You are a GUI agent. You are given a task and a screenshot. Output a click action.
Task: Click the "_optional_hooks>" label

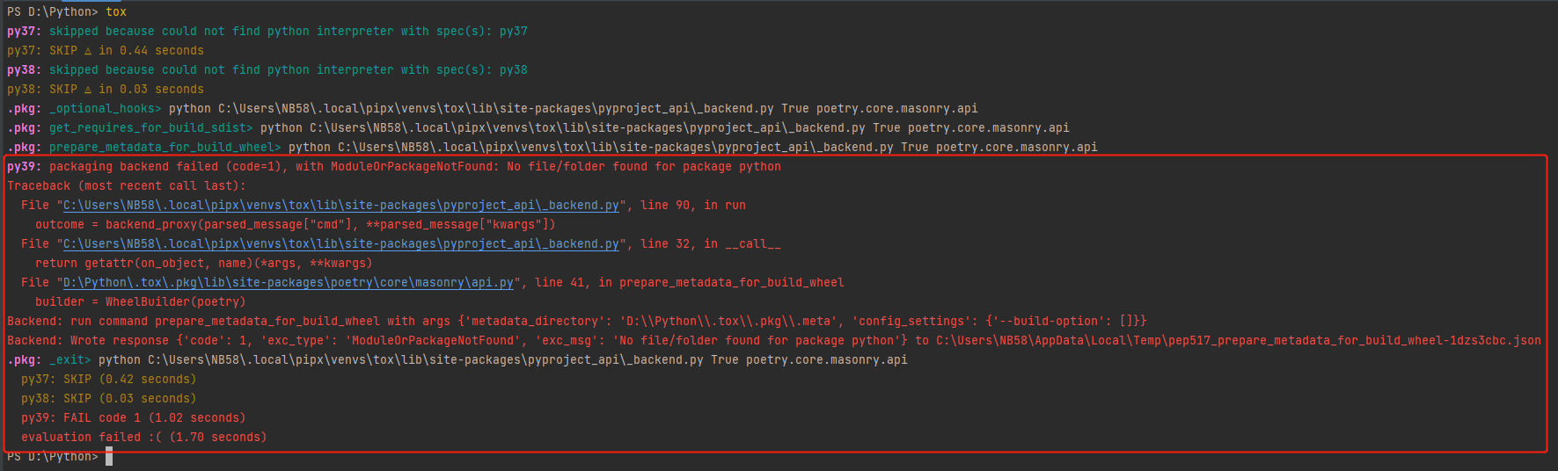pos(106,109)
